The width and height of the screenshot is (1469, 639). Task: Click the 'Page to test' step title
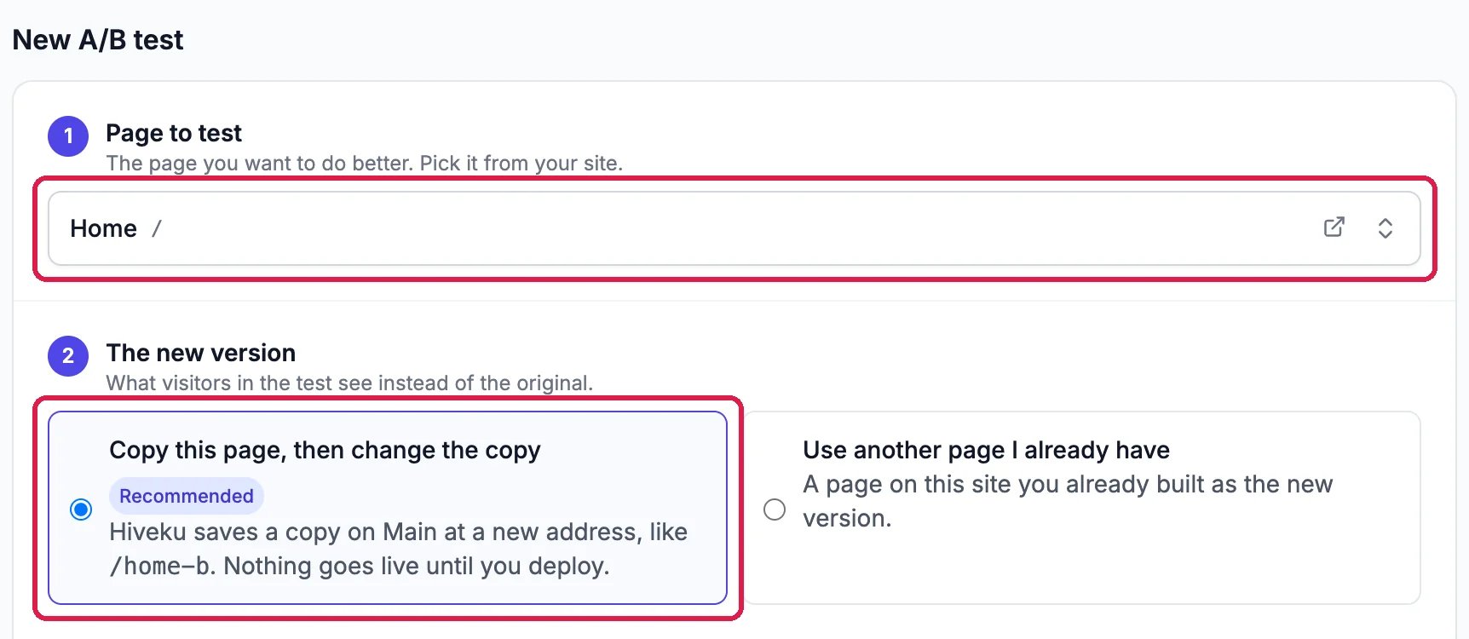tap(174, 133)
